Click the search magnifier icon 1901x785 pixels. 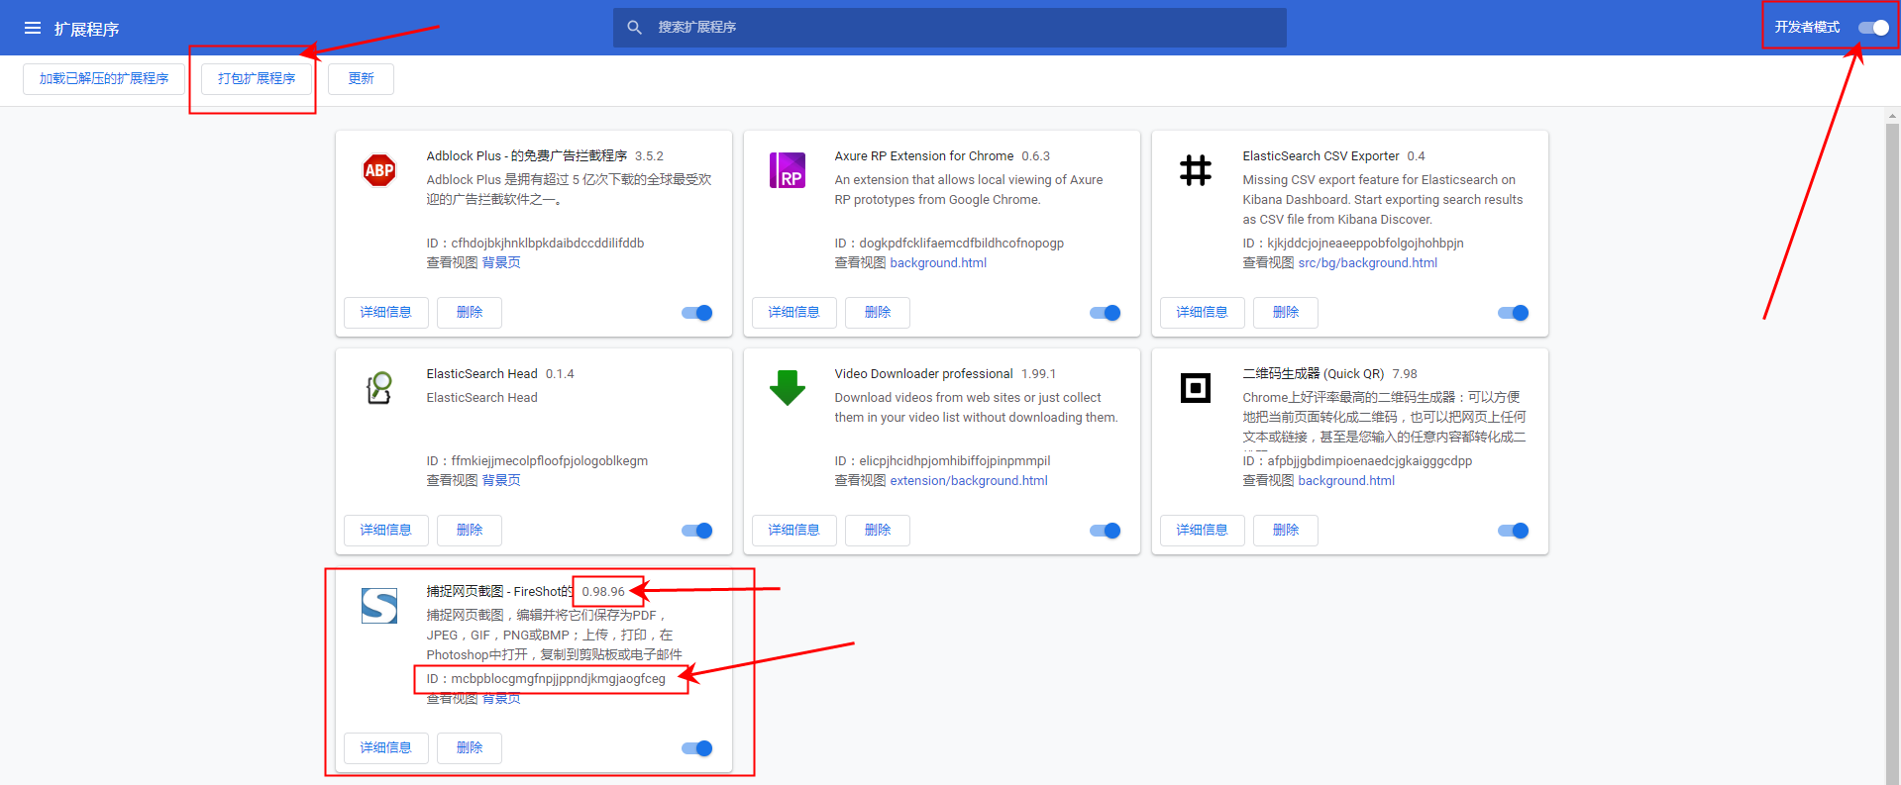(x=635, y=28)
